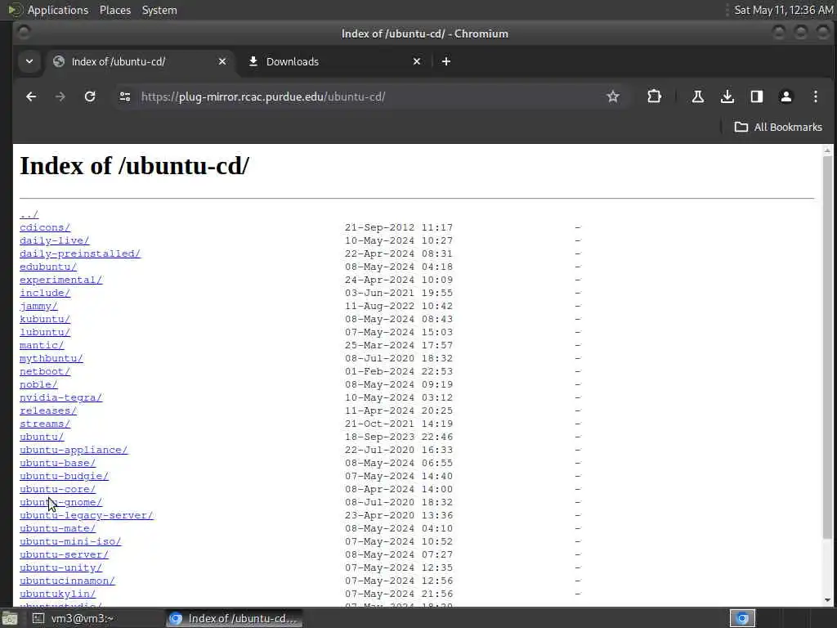Open the ubuntu-gnome/ directory
The width and height of the screenshot is (837, 628).
(x=60, y=503)
